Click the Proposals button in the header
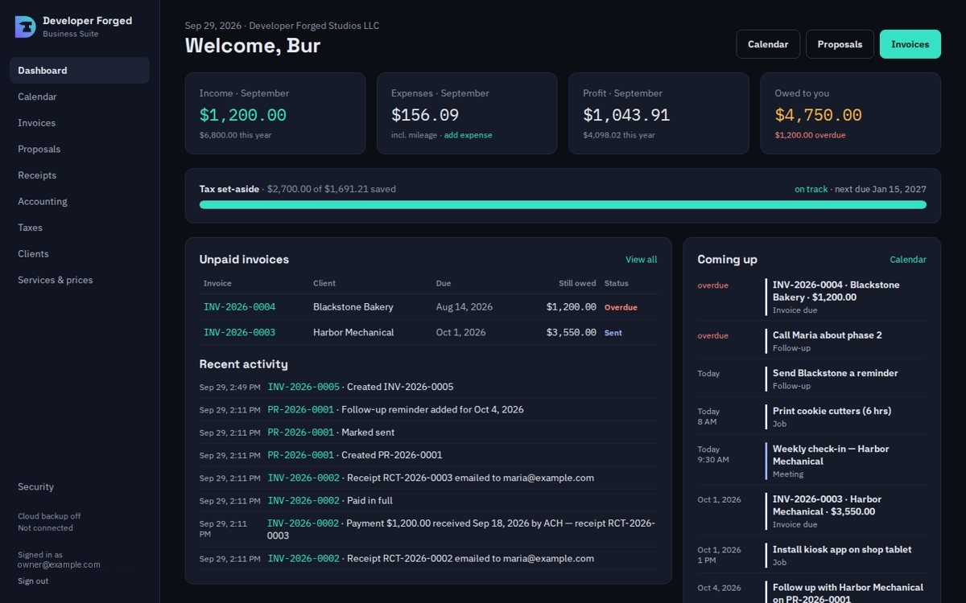 pyautogui.click(x=840, y=44)
